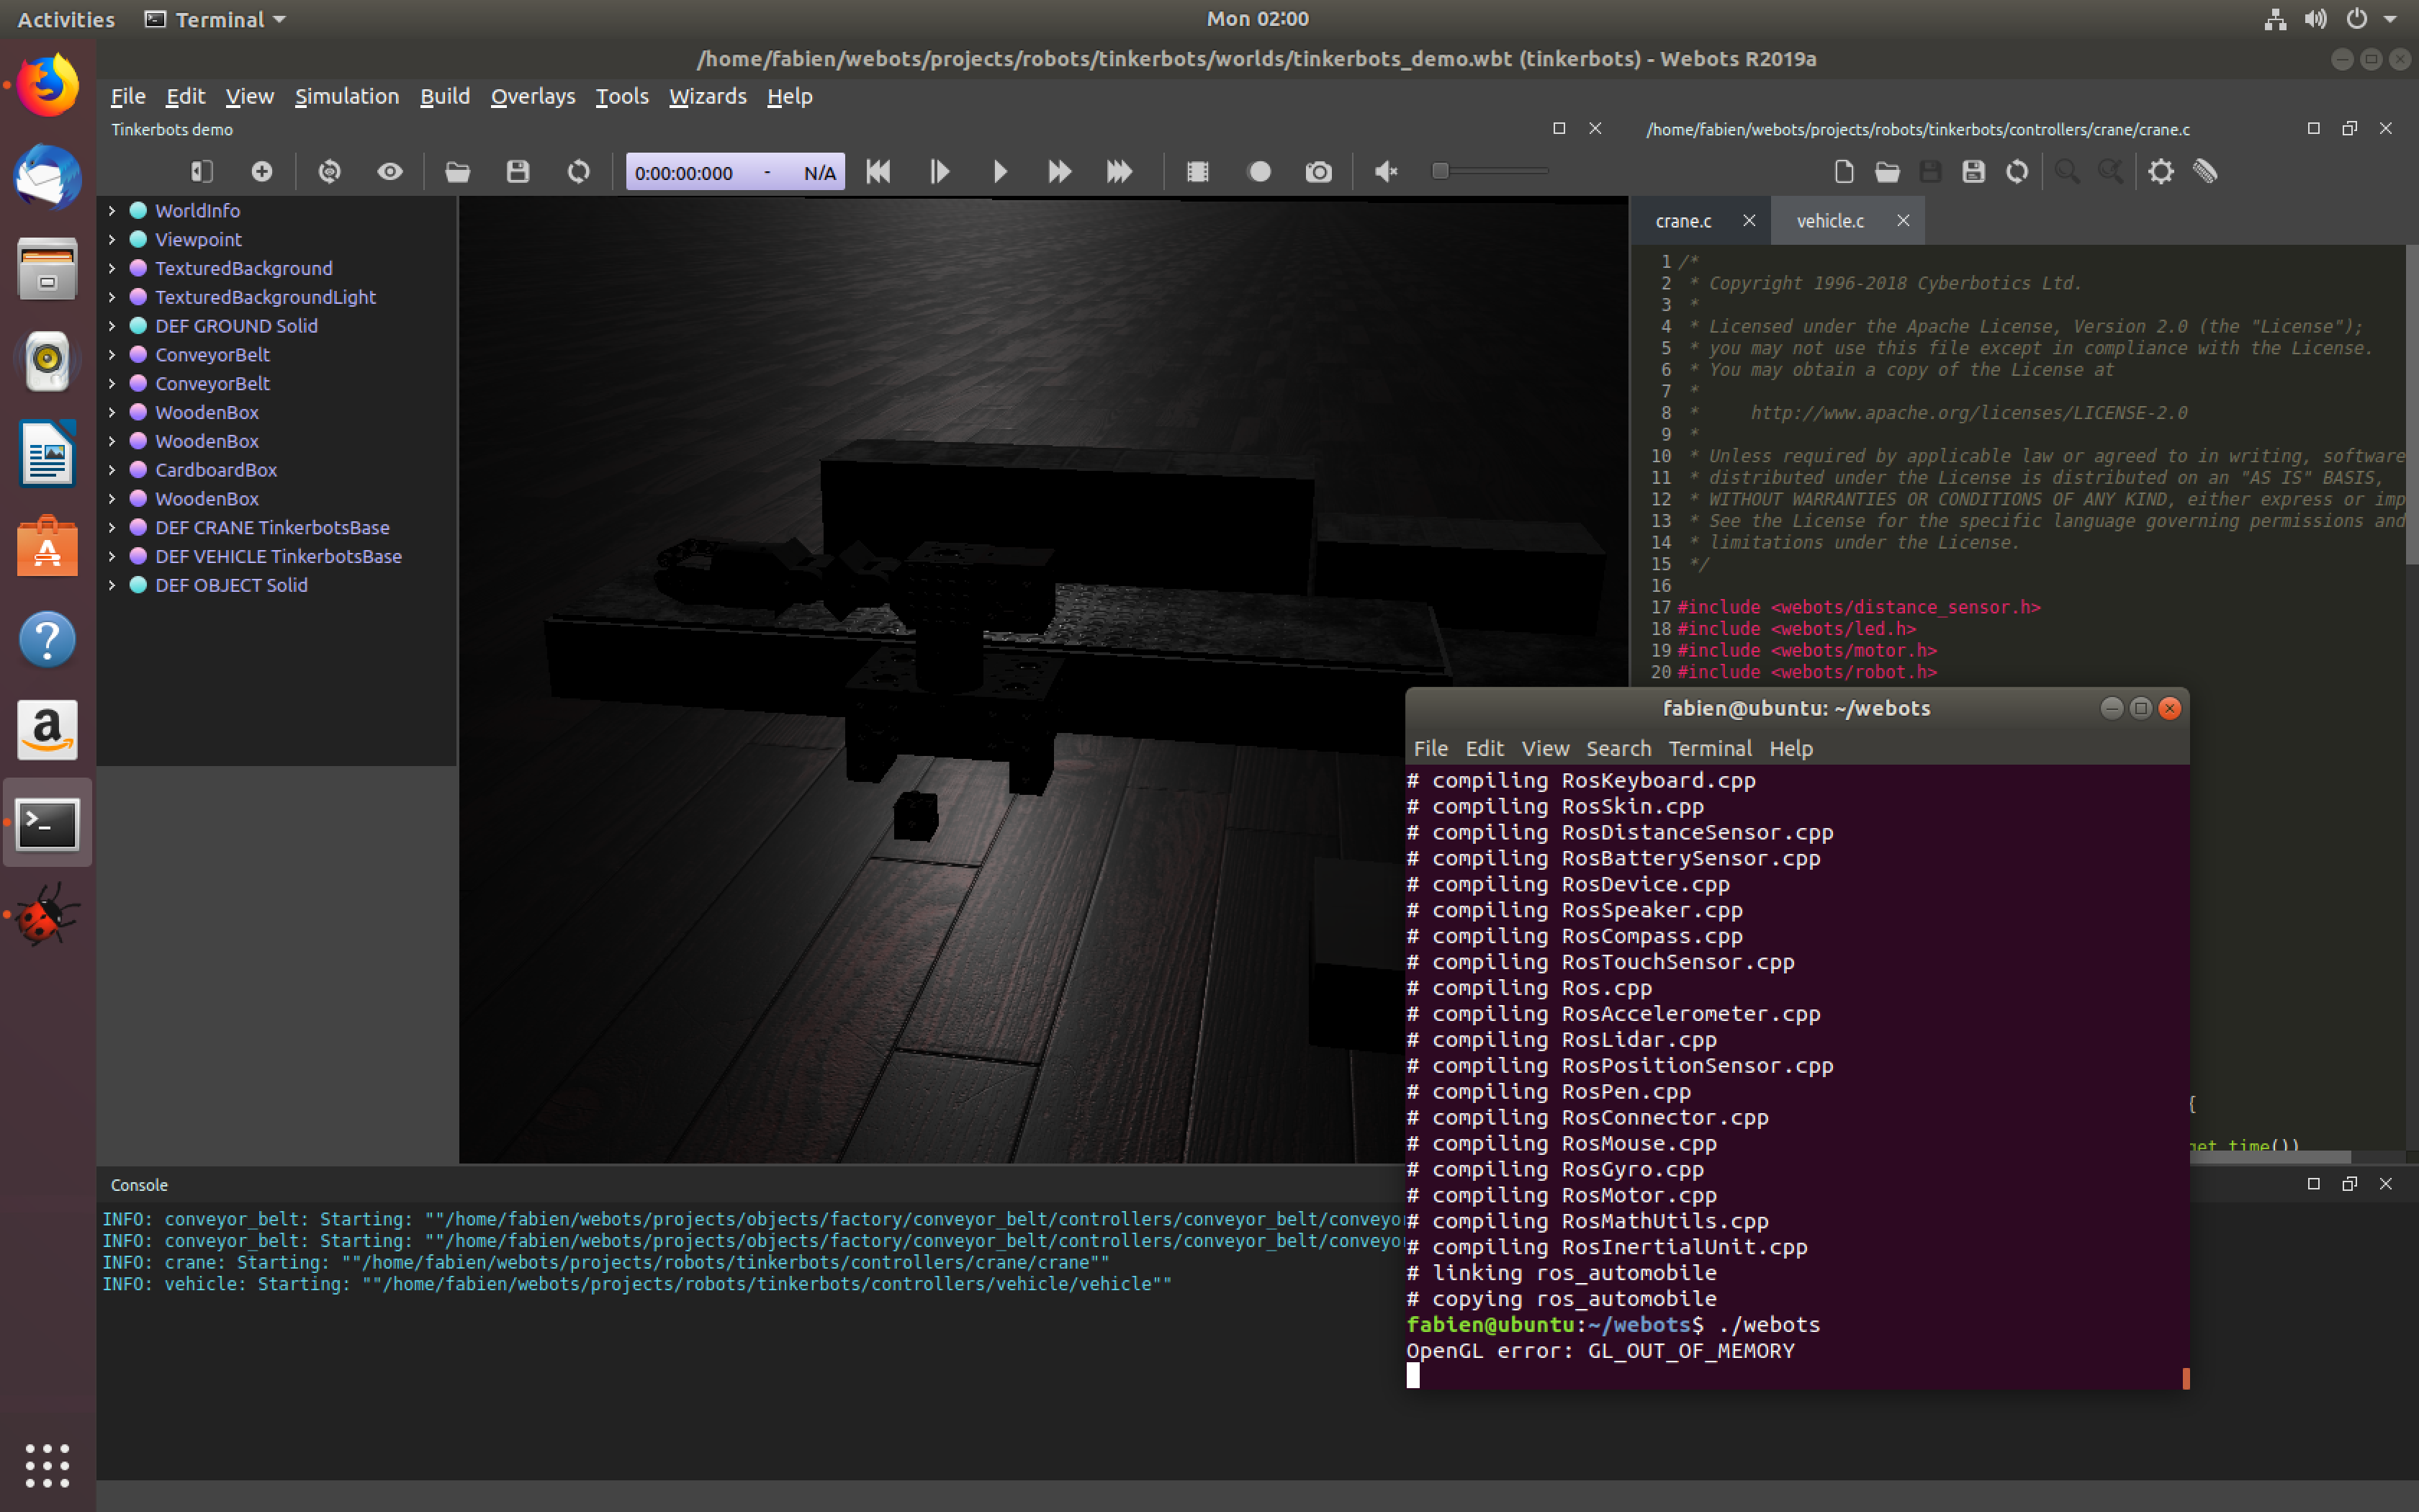Run the simulation in real time
Viewport: 2419px width, 1512px height.
(x=1001, y=171)
